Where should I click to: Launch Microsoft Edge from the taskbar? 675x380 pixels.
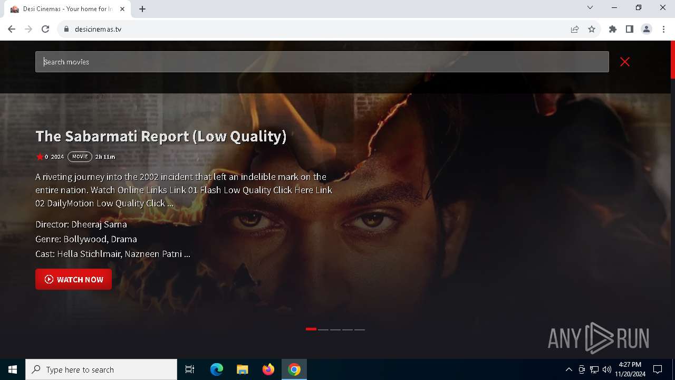(217, 369)
